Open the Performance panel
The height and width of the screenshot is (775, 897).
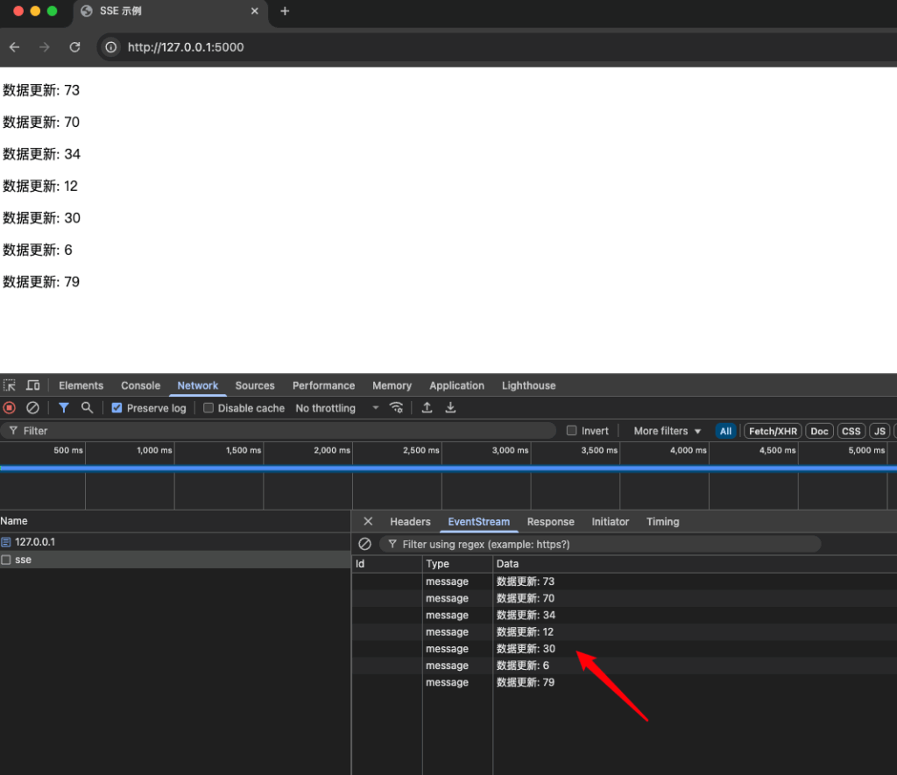[324, 385]
